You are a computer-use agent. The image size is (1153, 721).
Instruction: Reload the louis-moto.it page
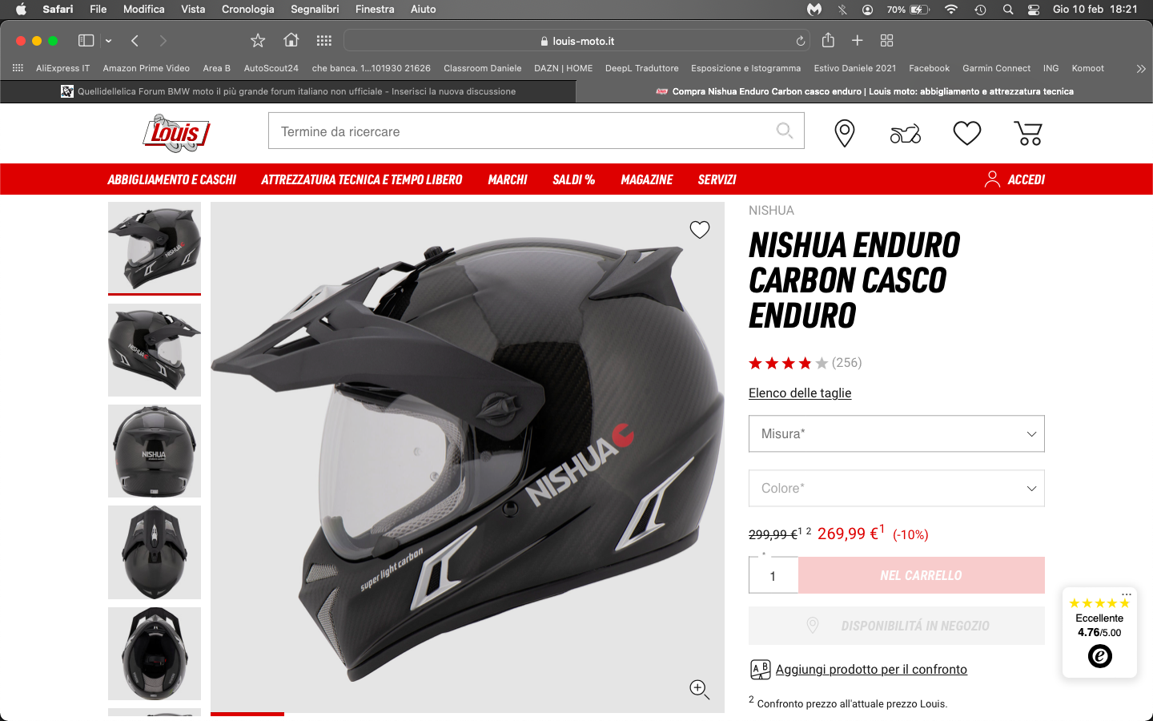pos(800,41)
